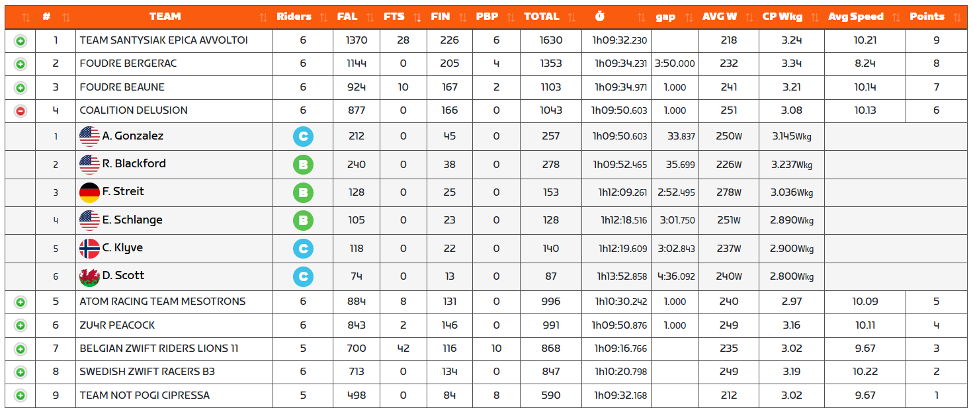Click E. Schlange's category B badge
The height and width of the screenshot is (412, 973).
303,220
